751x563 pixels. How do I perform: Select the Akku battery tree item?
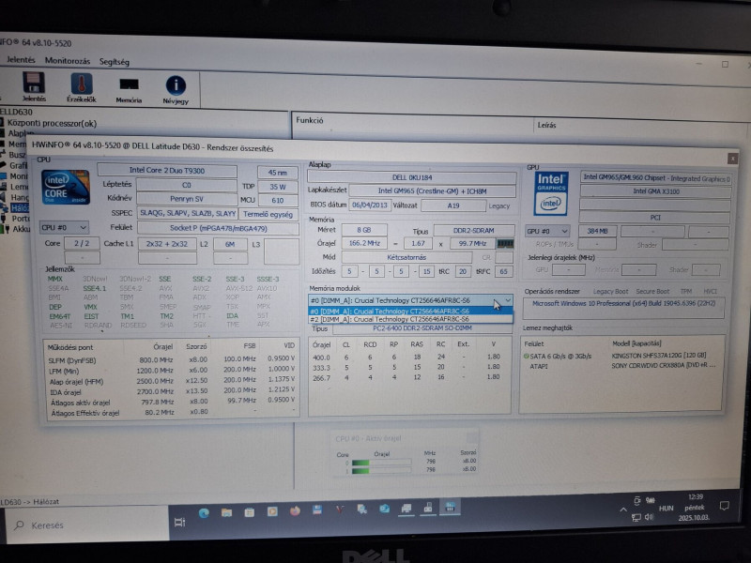21,229
